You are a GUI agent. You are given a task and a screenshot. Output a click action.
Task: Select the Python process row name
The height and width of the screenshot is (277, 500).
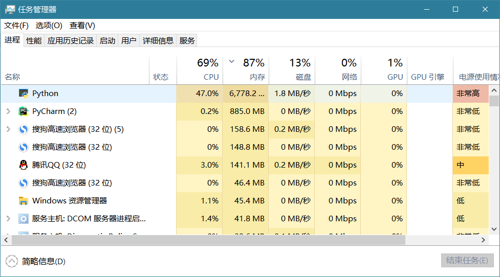[45, 94]
